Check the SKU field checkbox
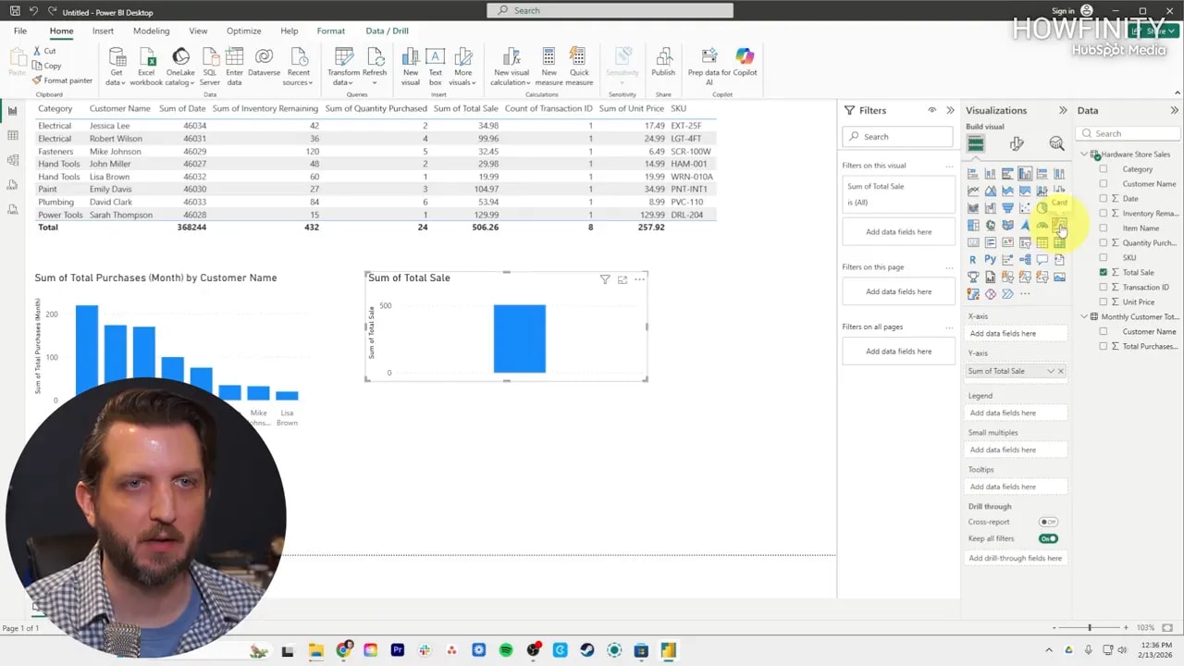Image resolution: width=1184 pixels, height=666 pixels. (x=1103, y=257)
